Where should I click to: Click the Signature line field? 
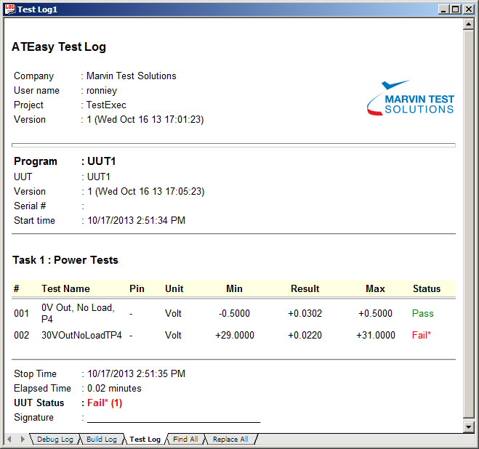coord(173,417)
